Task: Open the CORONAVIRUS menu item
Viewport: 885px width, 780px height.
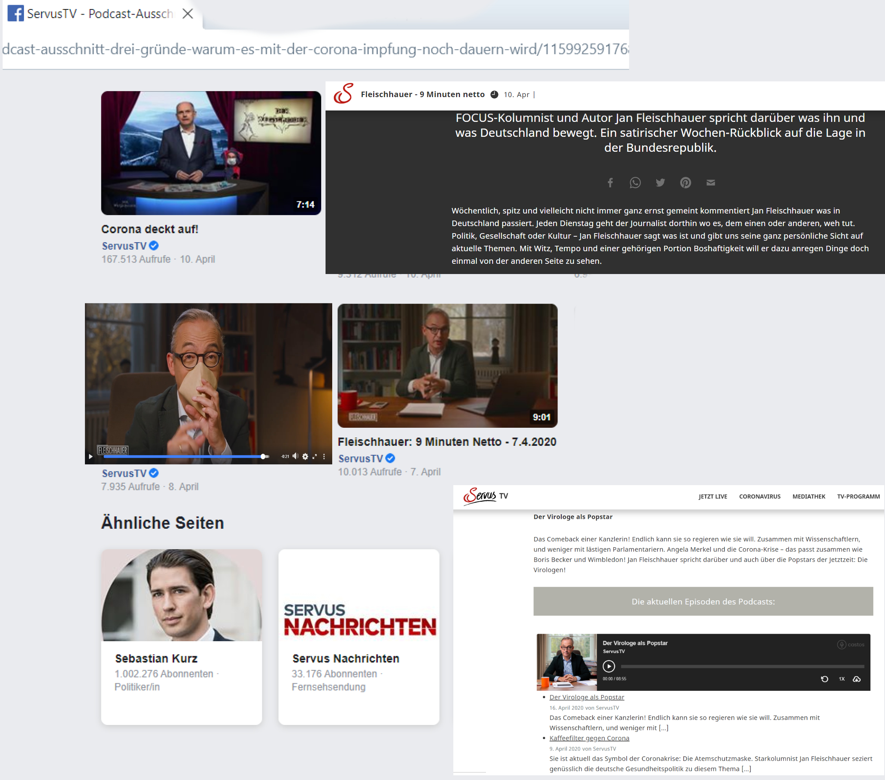Action: click(x=760, y=497)
